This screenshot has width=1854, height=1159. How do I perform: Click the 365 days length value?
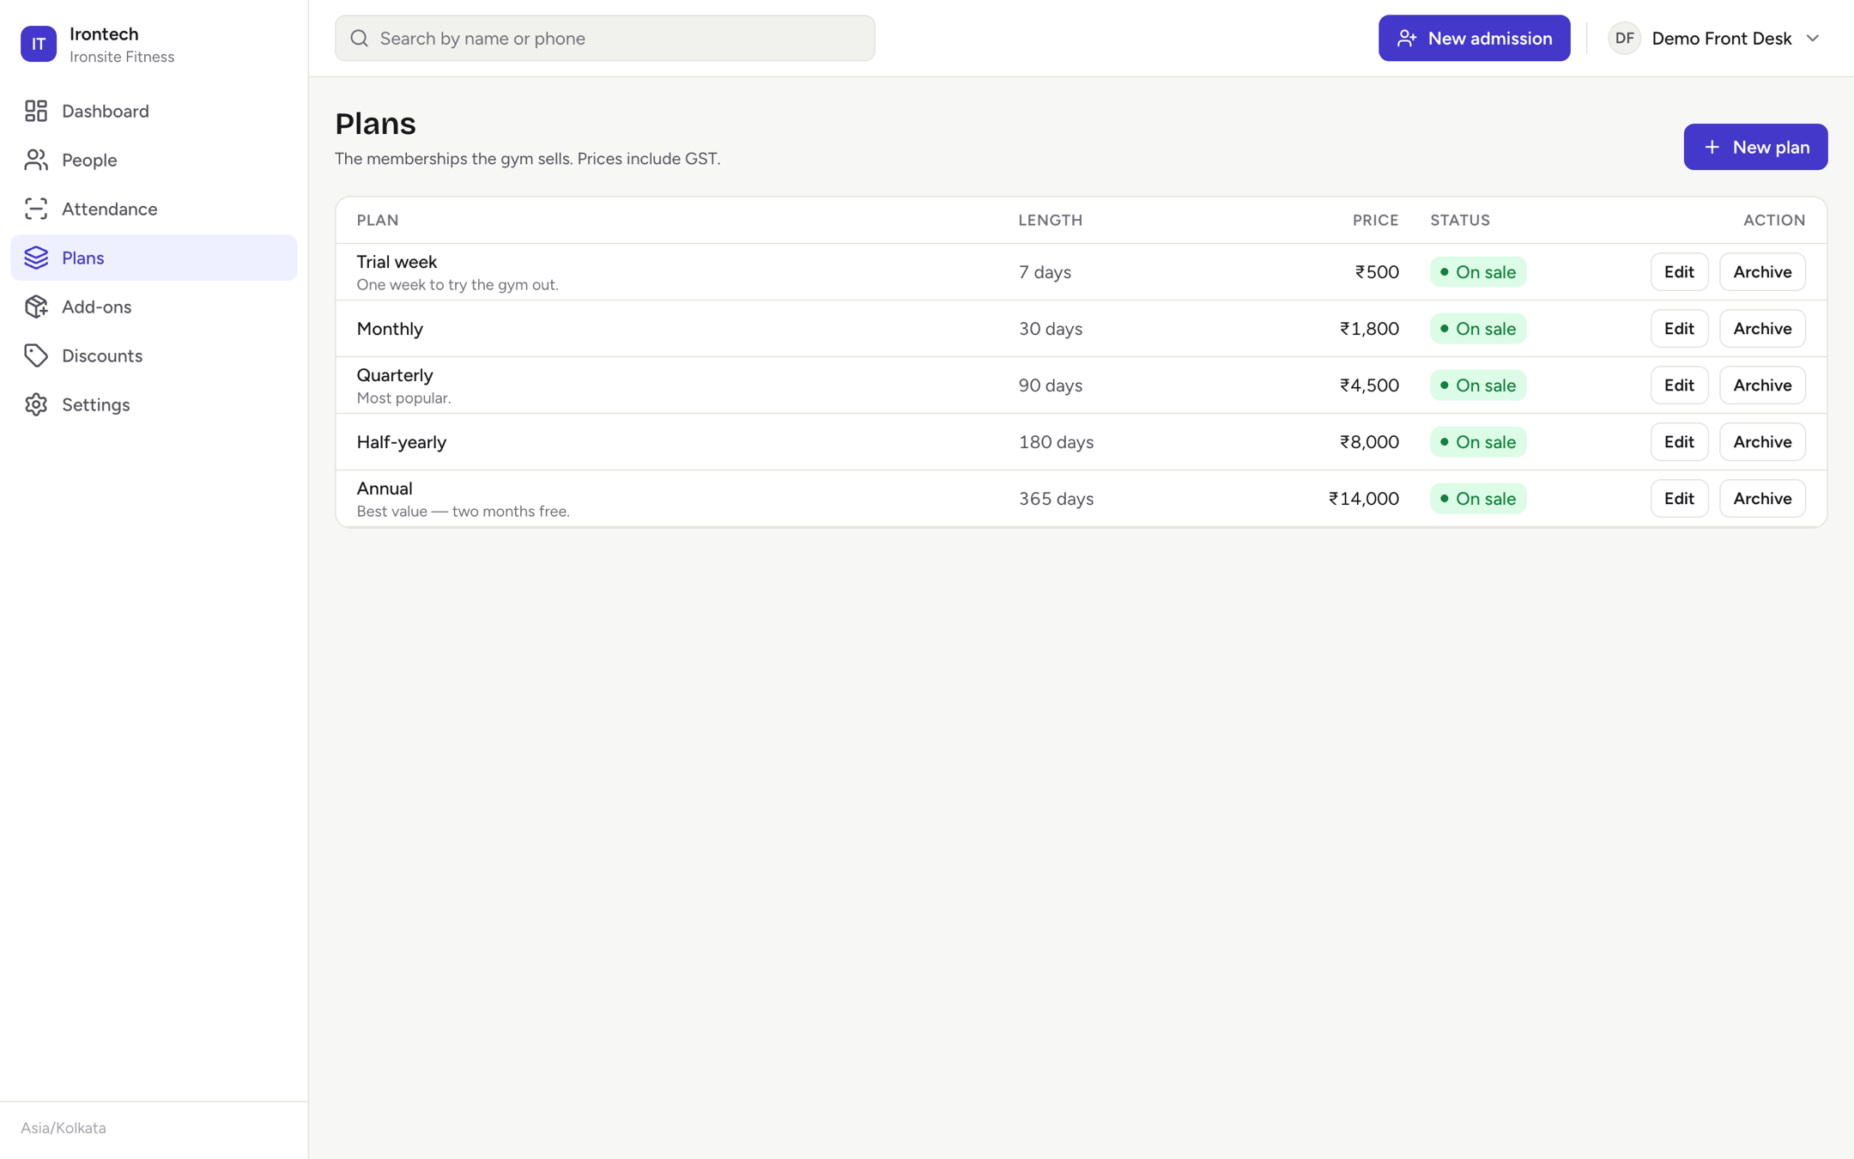coord(1056,499)
